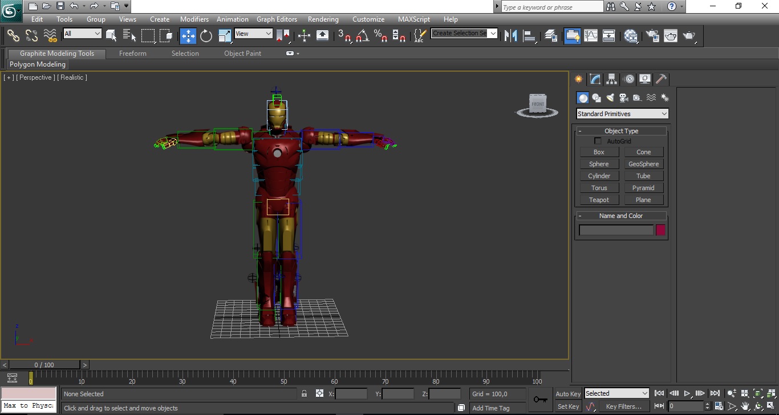Select the Cameras category in Create panel

pyautogui.click(x=623, y=98)
